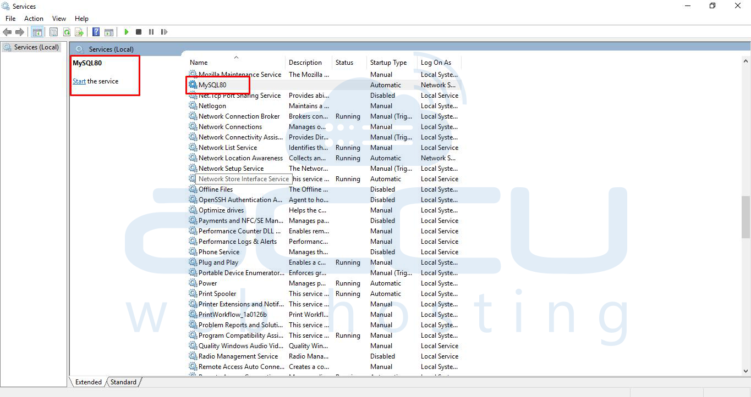The width and height of the screenshot is (751, 397).
Task: Click the Netlogon service gear icon
Action: [193, 105]
